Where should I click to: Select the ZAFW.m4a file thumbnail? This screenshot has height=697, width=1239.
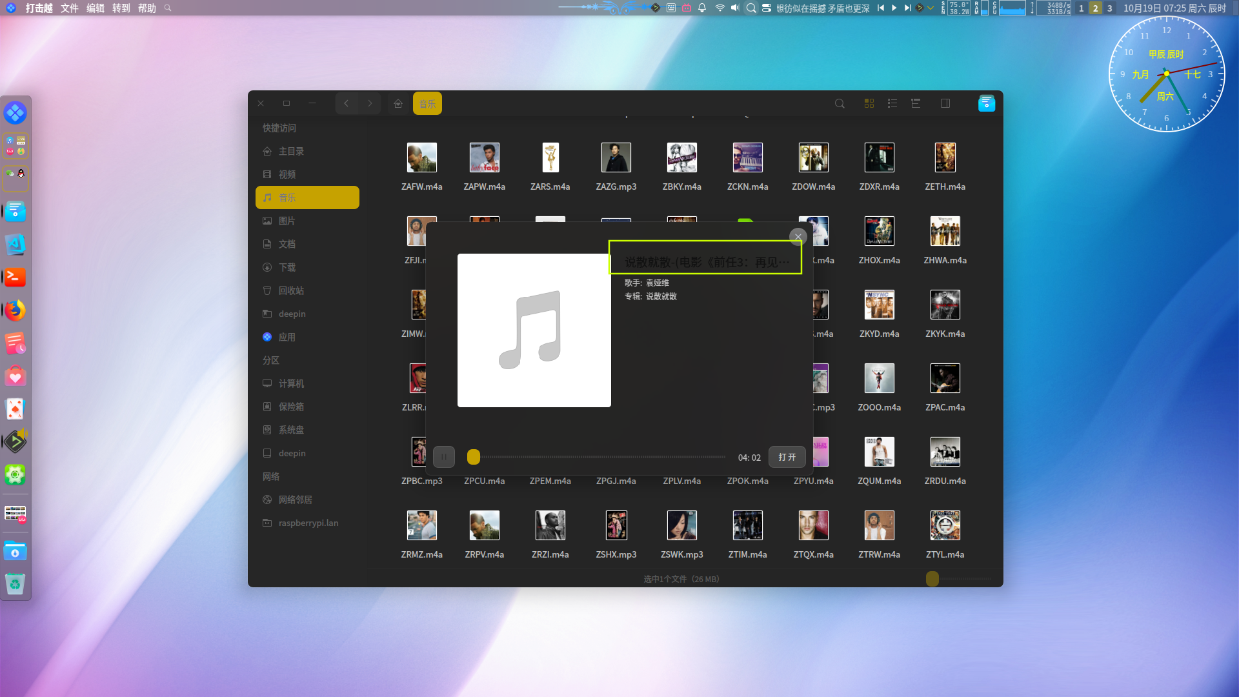coord(422,157)
